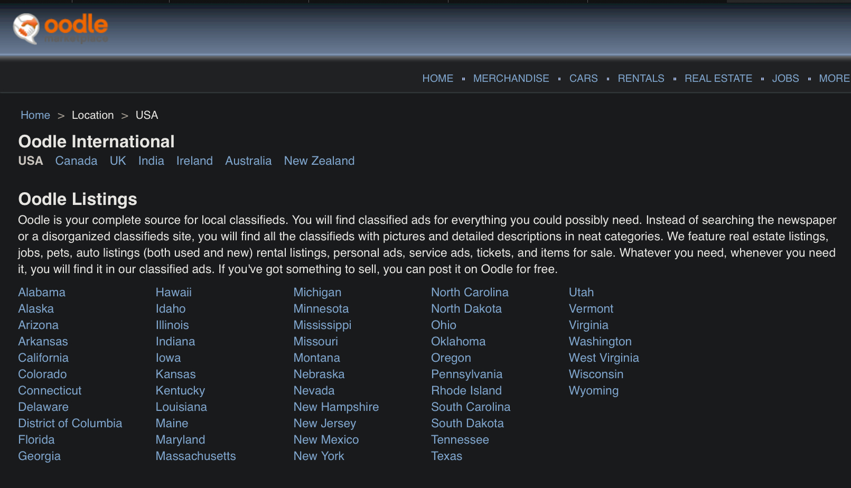Open Iowa state listings
This screenshot has height=488, width=851.
tap(169, 358)
